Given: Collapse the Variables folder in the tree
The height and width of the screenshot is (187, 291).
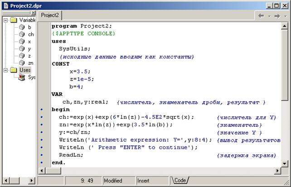Looking at the screenshot, I should (6, 20).
